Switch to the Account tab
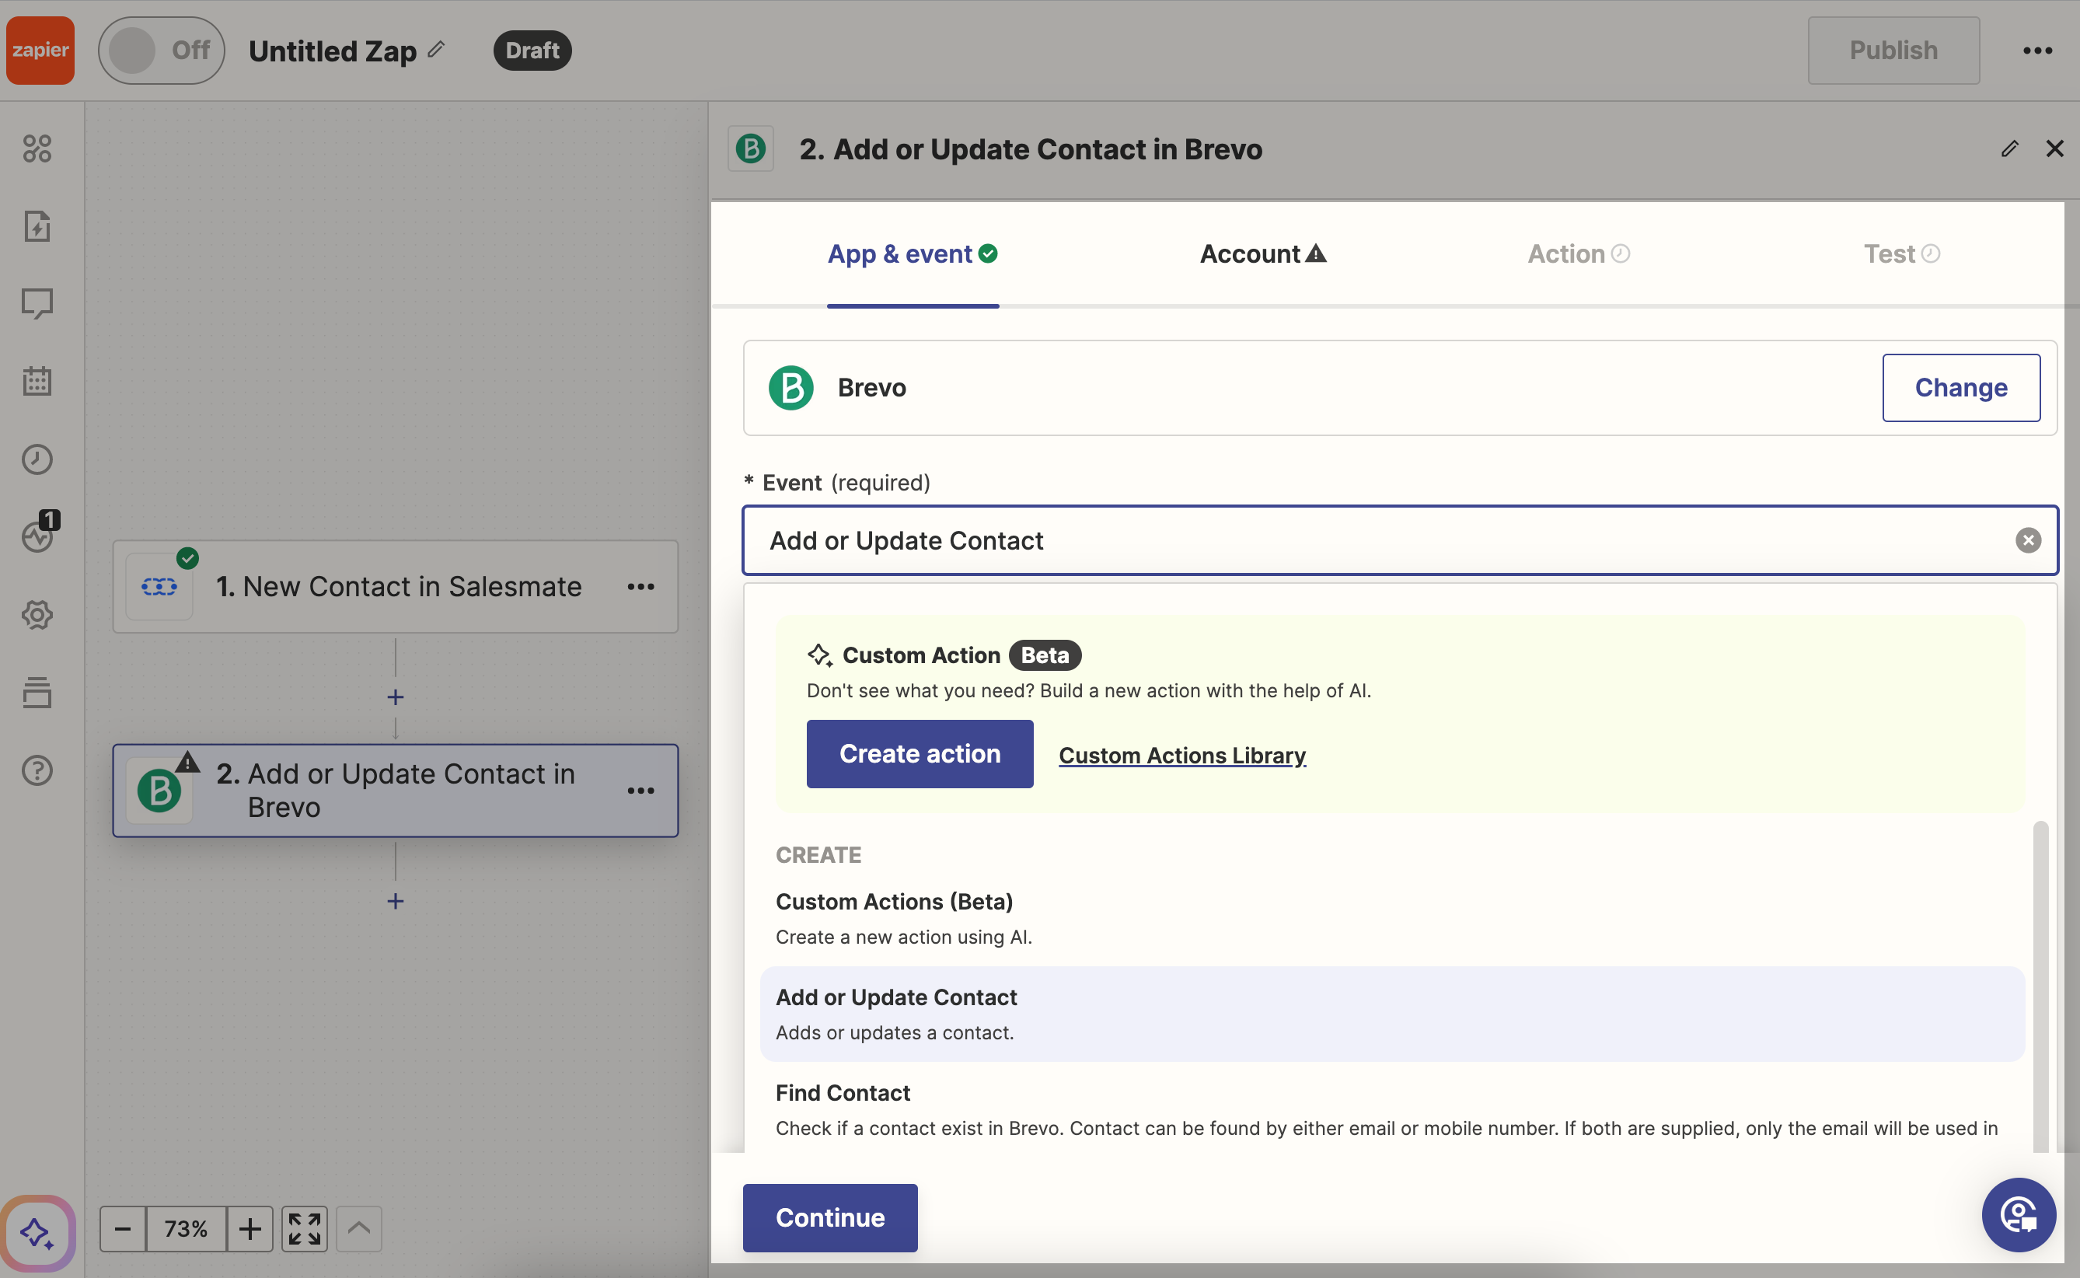Screen dimensions: 2080x1278 point(1263,253)
